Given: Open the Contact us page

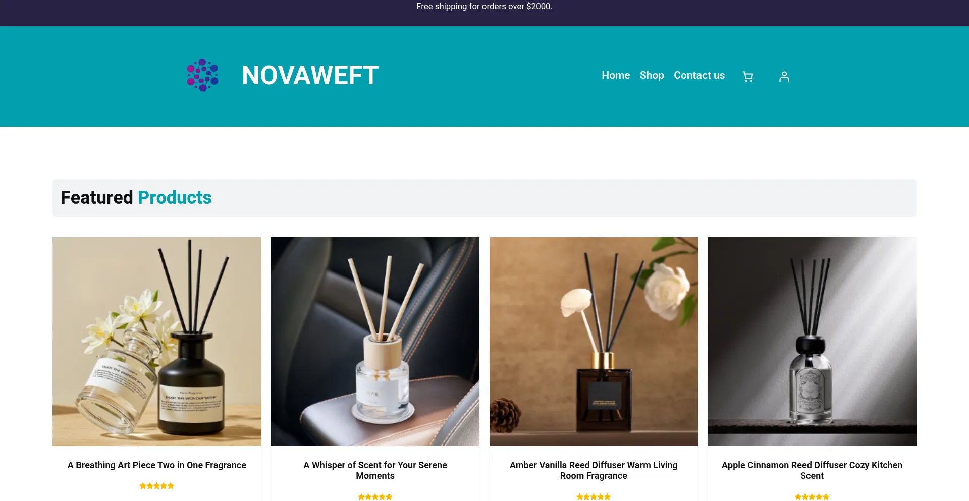Looking at the screenshot, I should pos(699,75).
